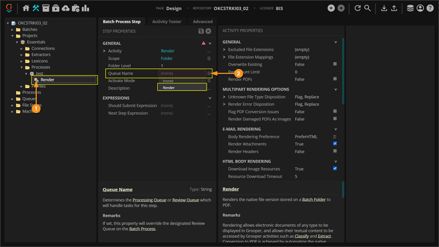Open the Advanced tab
This screenshot has width=439, height=247.
click(x=202, y=21)
